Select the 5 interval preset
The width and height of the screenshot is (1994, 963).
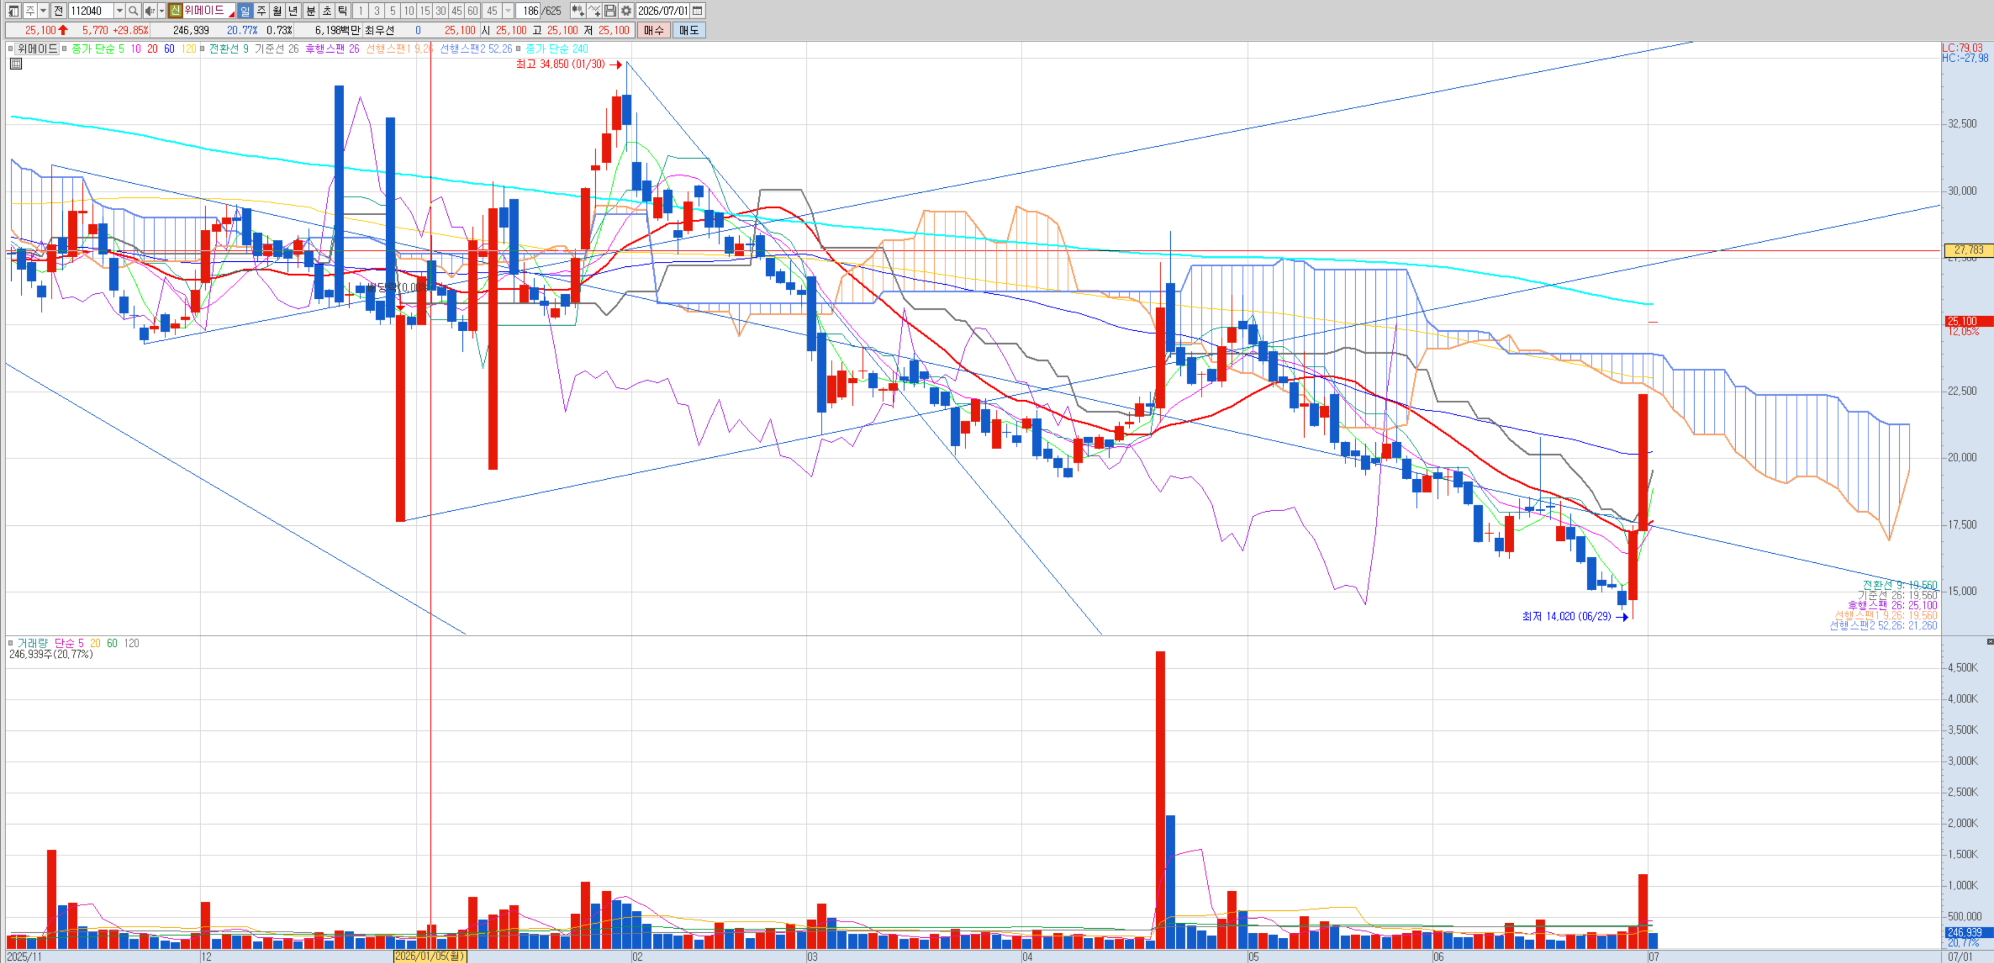pos(393,11)
